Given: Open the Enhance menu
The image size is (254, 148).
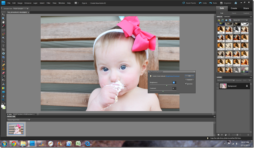Looking at the screenshot, I should (x=28, y=3).
